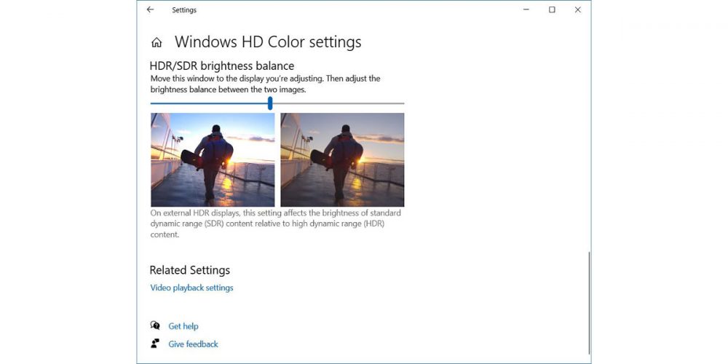Close the Settings window
This screenshot has height=364, width=728.
[577, 9]
